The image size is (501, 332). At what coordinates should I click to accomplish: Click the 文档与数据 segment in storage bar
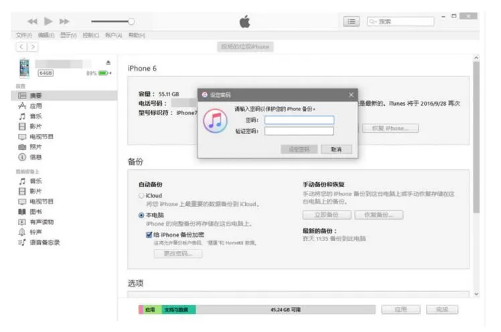coord(179,310)
